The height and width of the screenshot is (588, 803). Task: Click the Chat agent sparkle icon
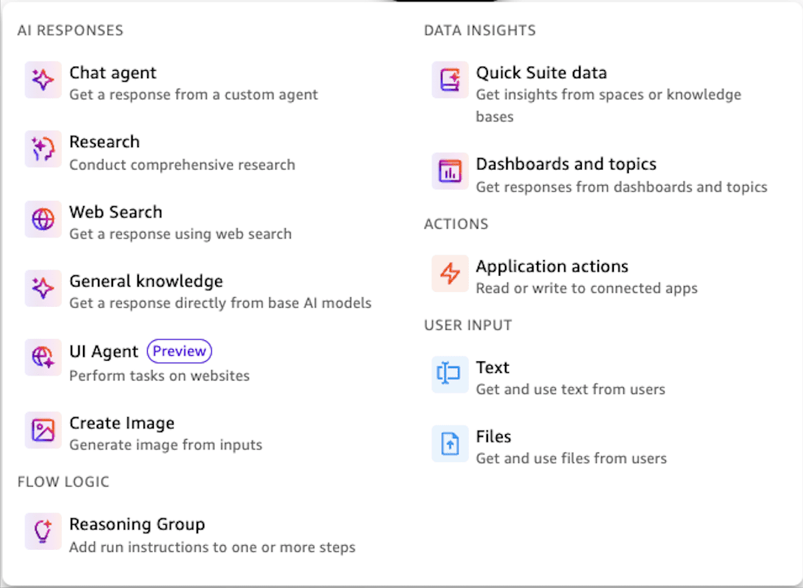coord(43,80)
